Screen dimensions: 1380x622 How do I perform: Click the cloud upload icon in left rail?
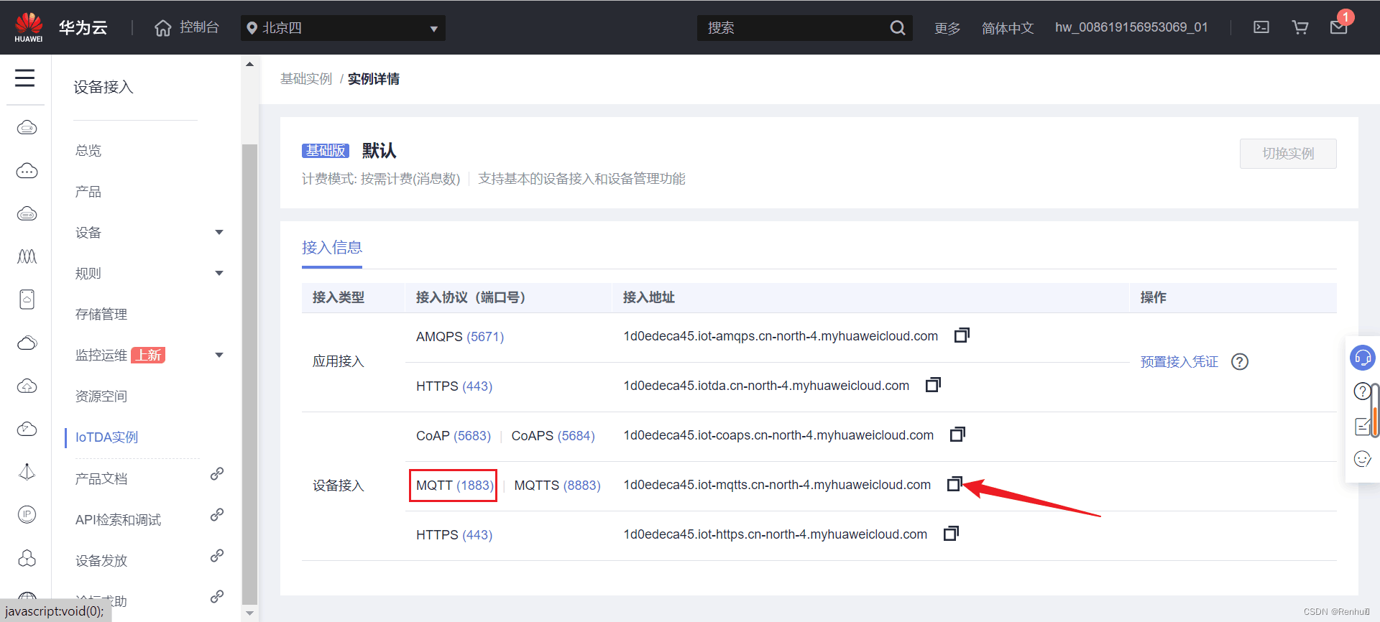tap(27, 386)
